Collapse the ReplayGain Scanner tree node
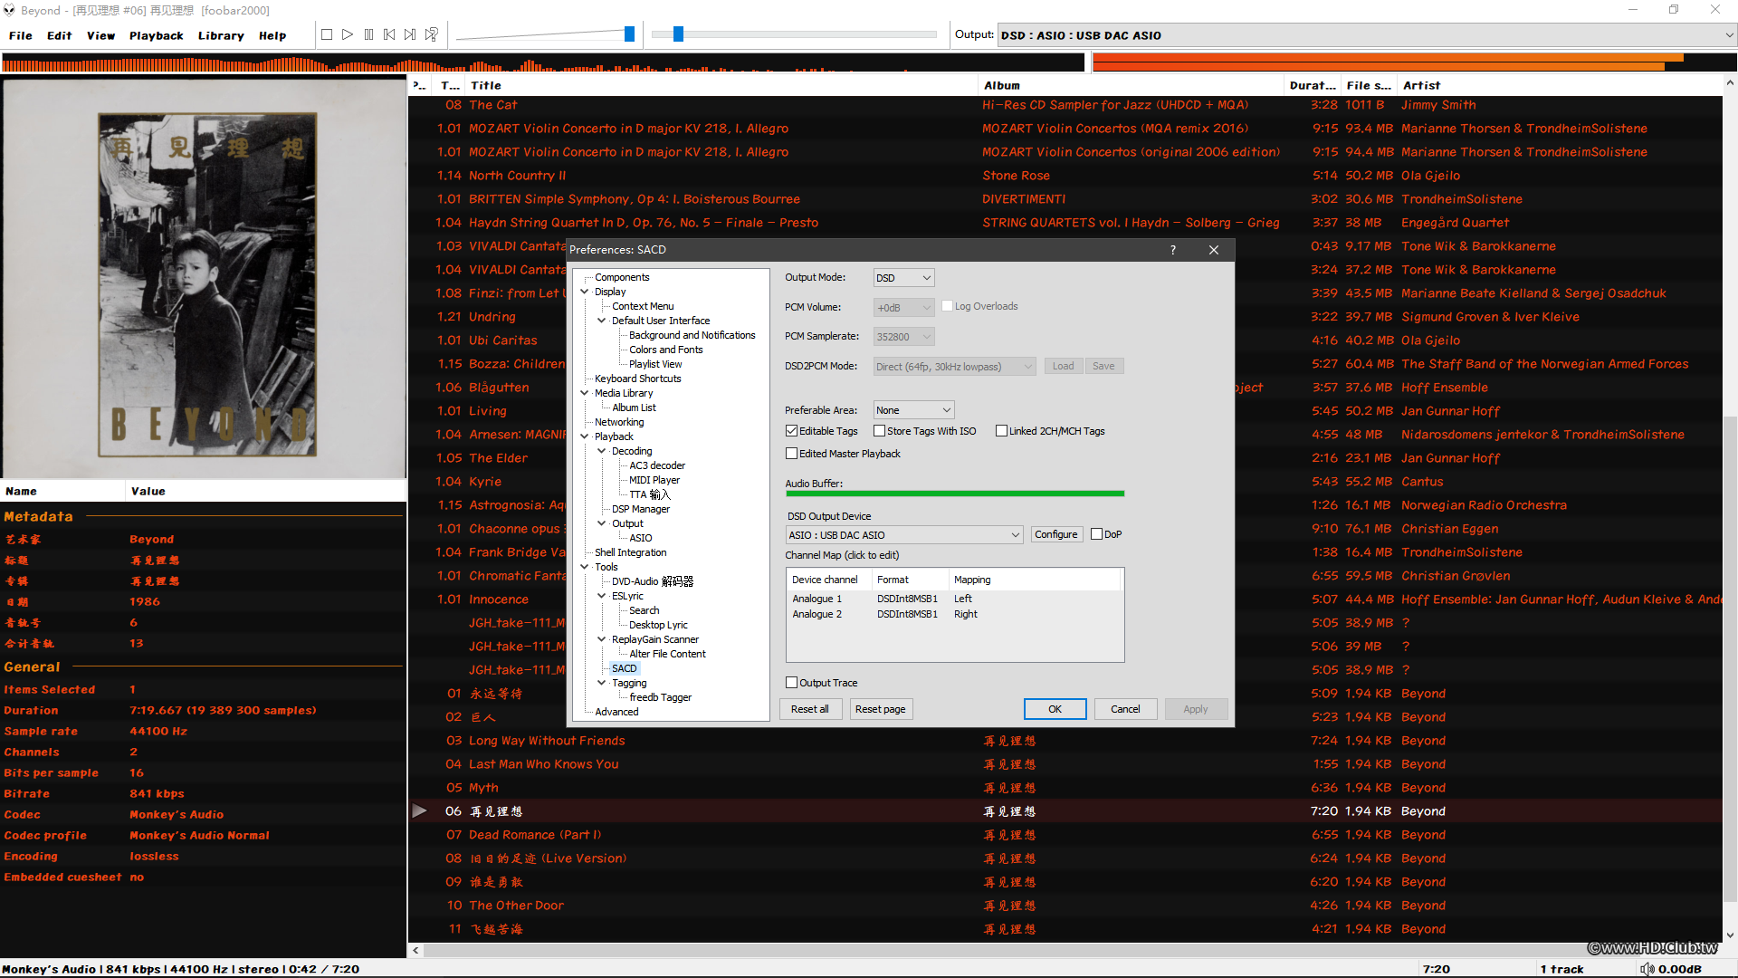 pos(602,639)
